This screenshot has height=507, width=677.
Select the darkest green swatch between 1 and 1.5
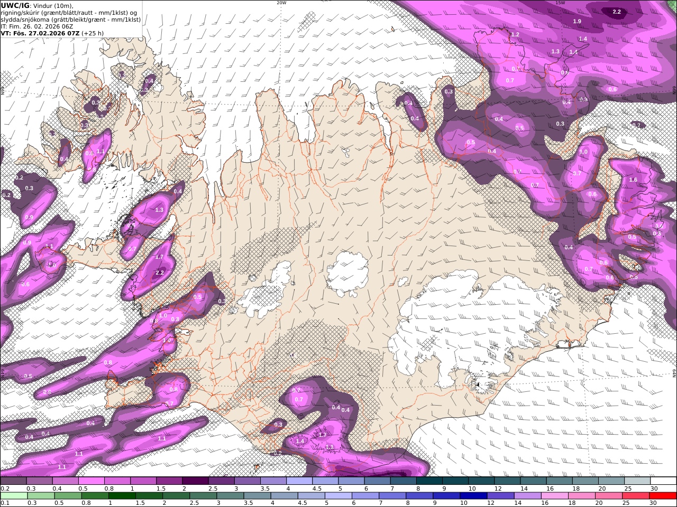122,496
